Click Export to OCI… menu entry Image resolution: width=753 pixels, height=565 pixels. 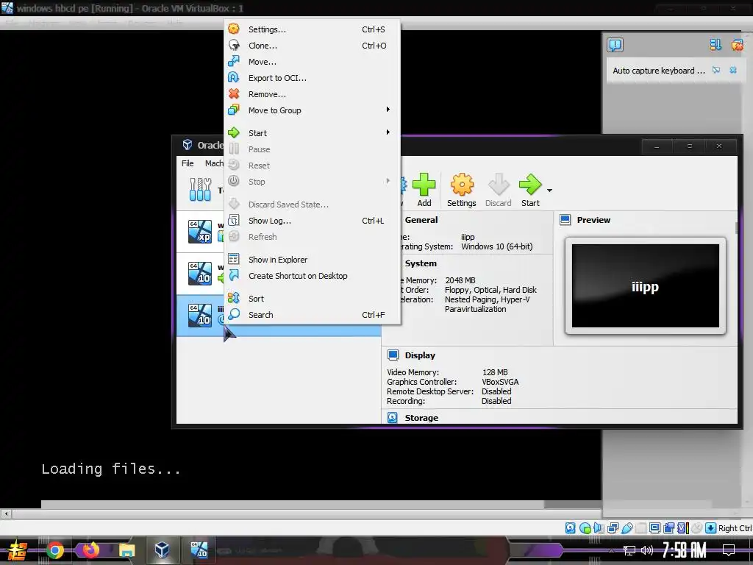pyautogui.click(x=312, y=78)
